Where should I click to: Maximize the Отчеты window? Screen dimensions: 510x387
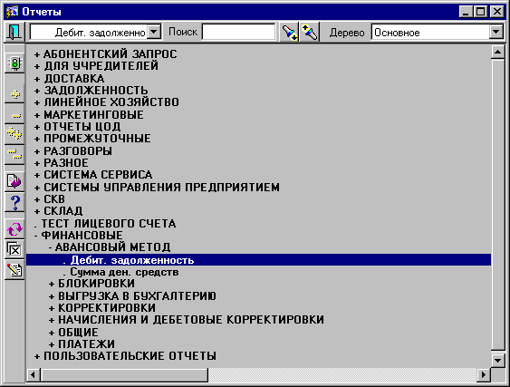point(480,12)
